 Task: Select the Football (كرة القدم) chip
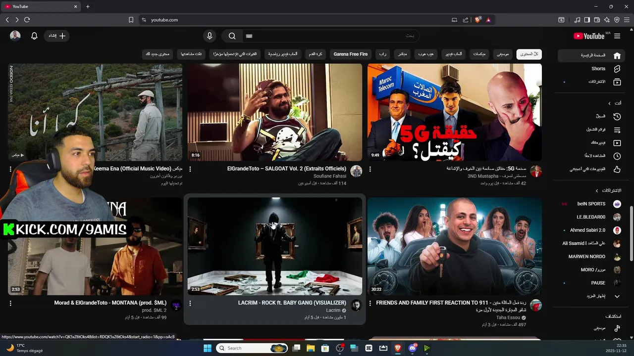[x=316, y=54]
